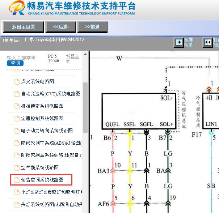Image resolution: width=219 pixels, height=213 pixels.
Task: Click the document icon beside 点火系统电路图
Action: [17, 82]
